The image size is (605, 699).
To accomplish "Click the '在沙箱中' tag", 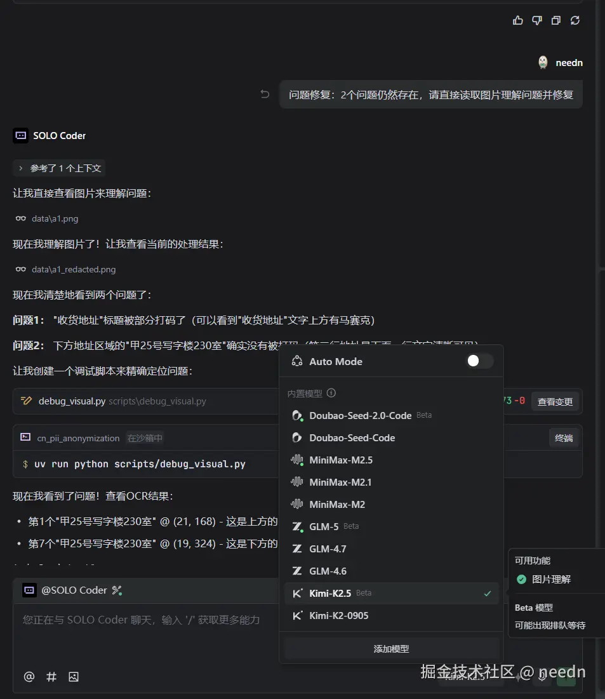I will 145,438.
